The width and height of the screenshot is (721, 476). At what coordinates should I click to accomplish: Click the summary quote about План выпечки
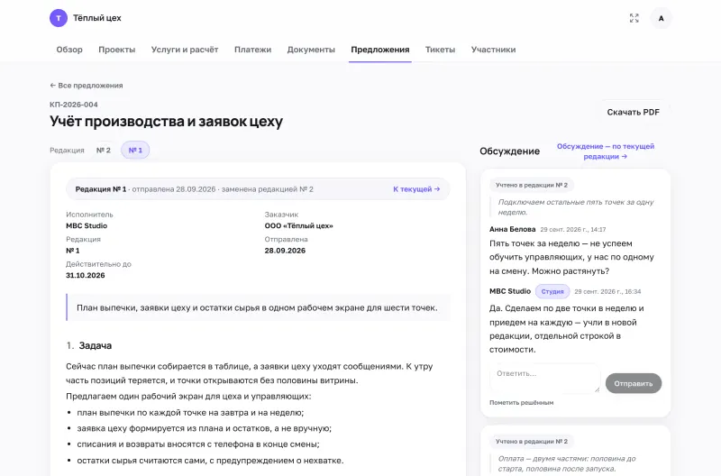click(x=259, y=307)
